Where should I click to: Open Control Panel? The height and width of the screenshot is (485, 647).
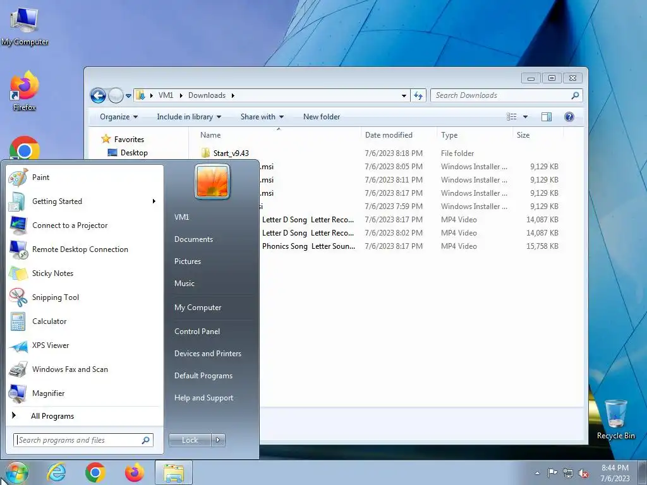(x=197, y=332)
